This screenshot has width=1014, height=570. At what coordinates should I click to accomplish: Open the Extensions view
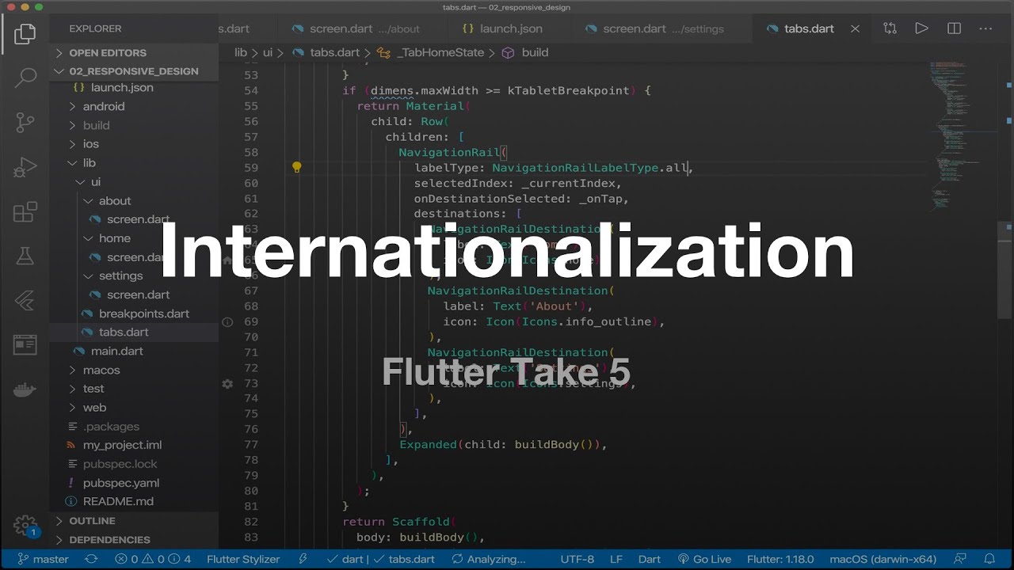click(x=25, y=212)
